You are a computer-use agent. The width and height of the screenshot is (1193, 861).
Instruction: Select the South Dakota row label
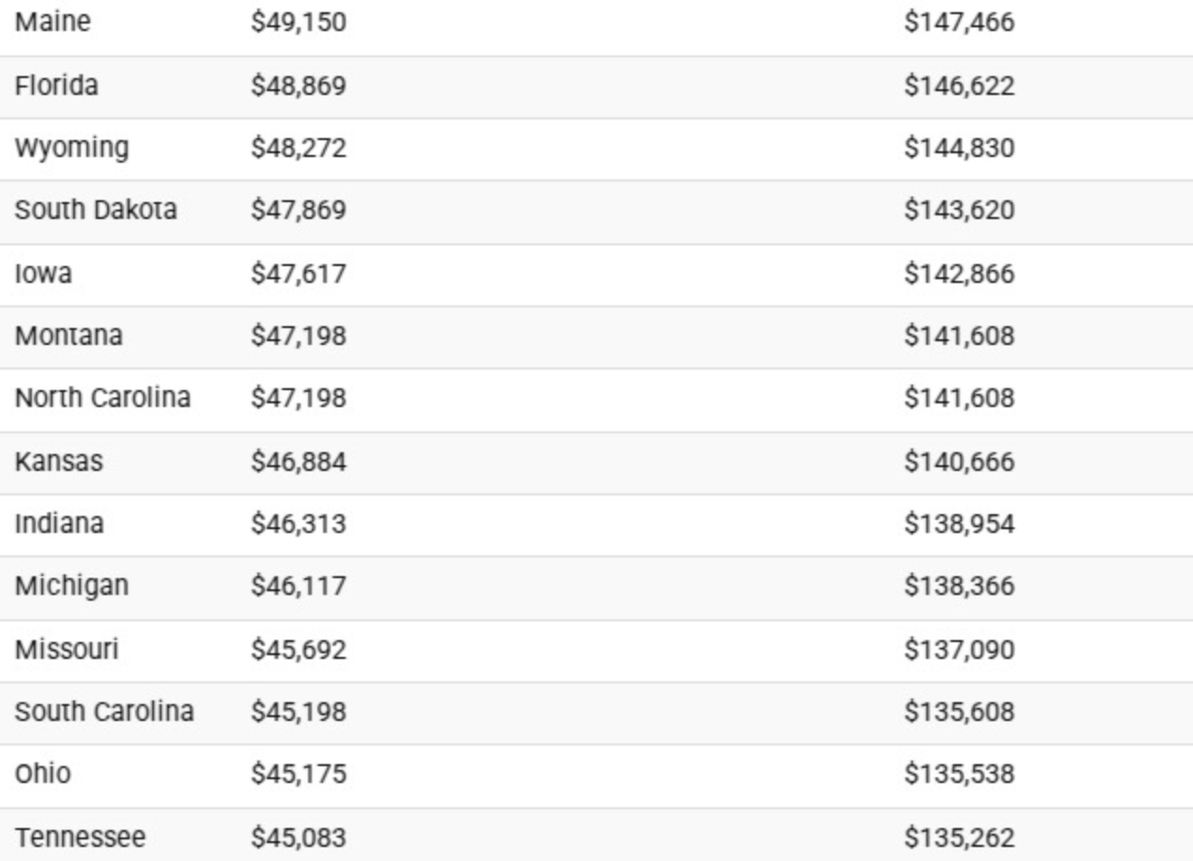[96, 211]
